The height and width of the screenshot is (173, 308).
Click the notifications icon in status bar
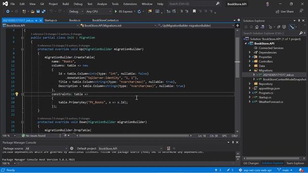[301, 170]
